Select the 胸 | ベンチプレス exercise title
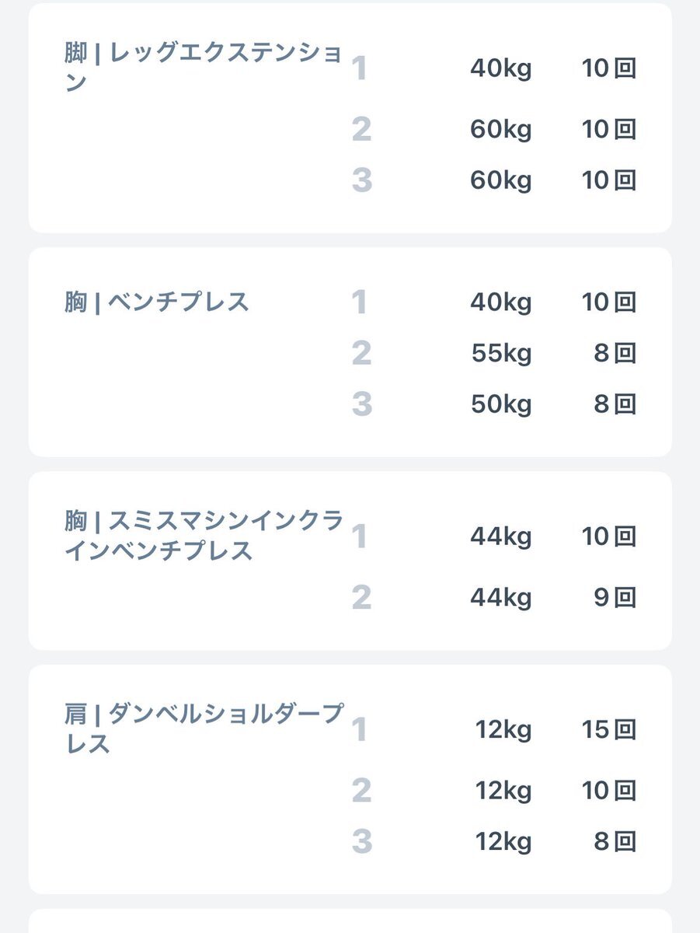 coord(157,302)
